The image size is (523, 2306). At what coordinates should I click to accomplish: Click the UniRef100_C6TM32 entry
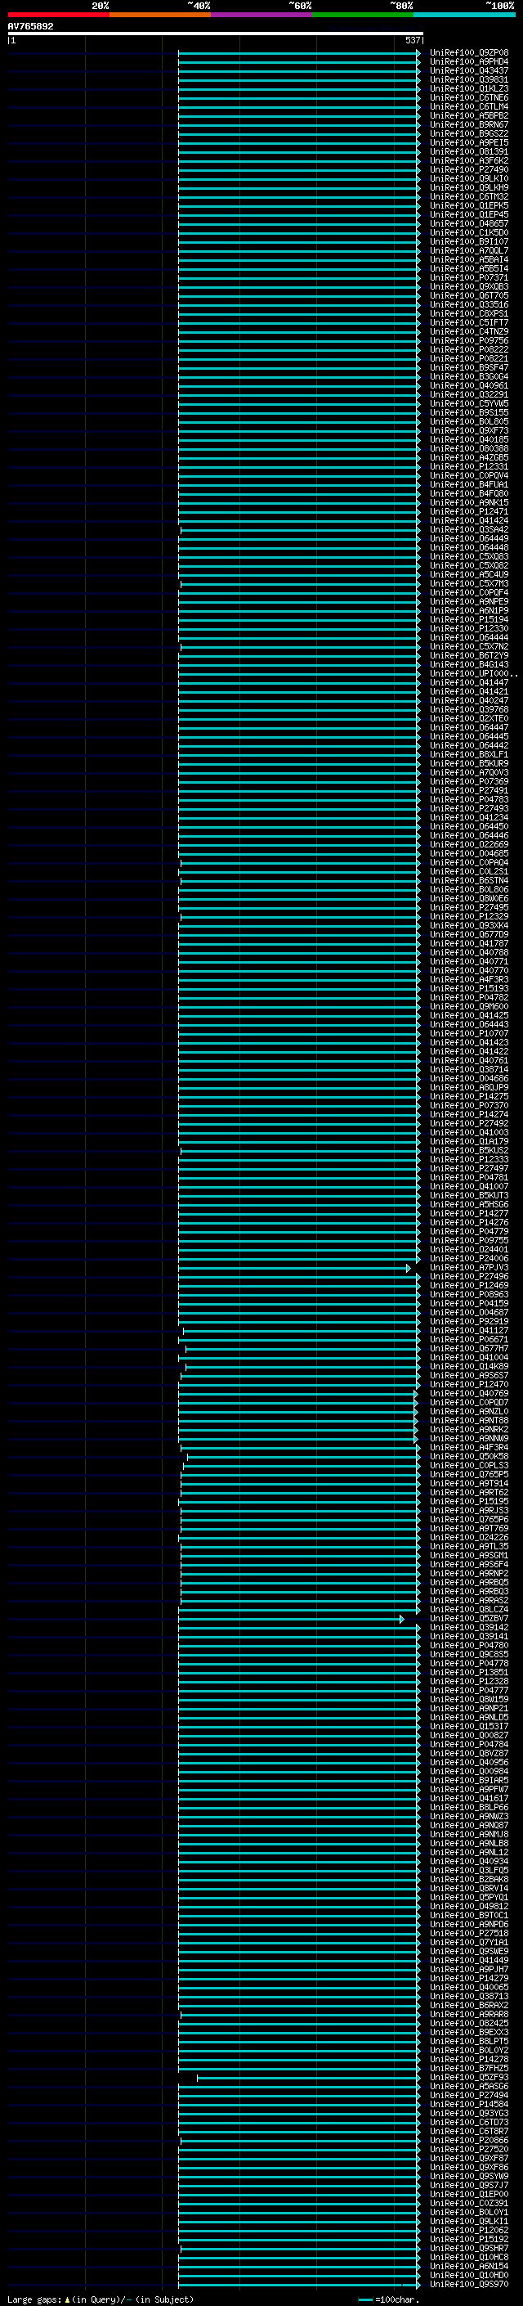pyautogui.click(x=468, y=196)
